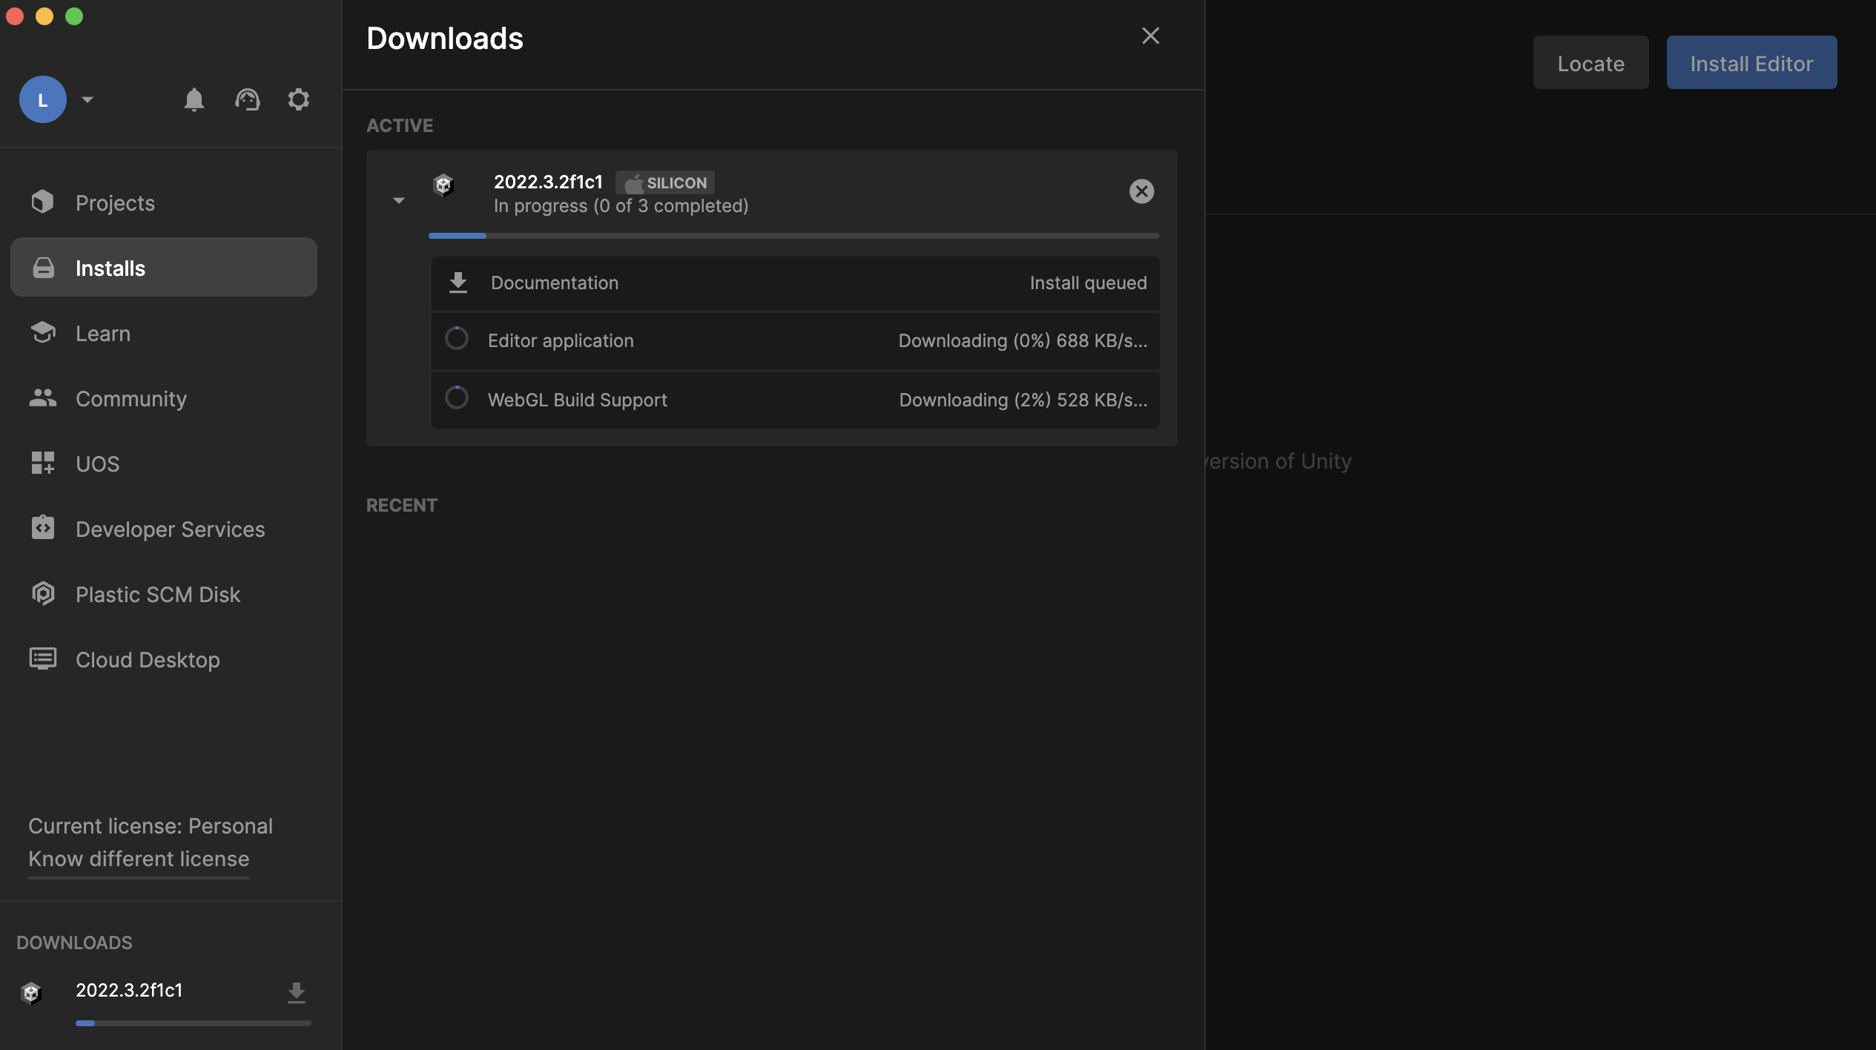Click the Cloud Desktop monitor icon
Image resolution: width=1876 pixels, height=1050 pixels.
click(x=43, y=659)
